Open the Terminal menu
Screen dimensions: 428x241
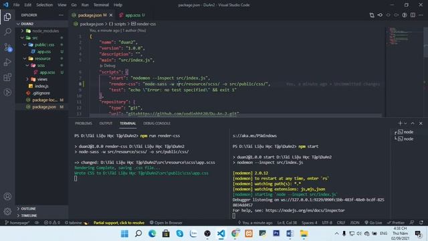pos(101,5)
